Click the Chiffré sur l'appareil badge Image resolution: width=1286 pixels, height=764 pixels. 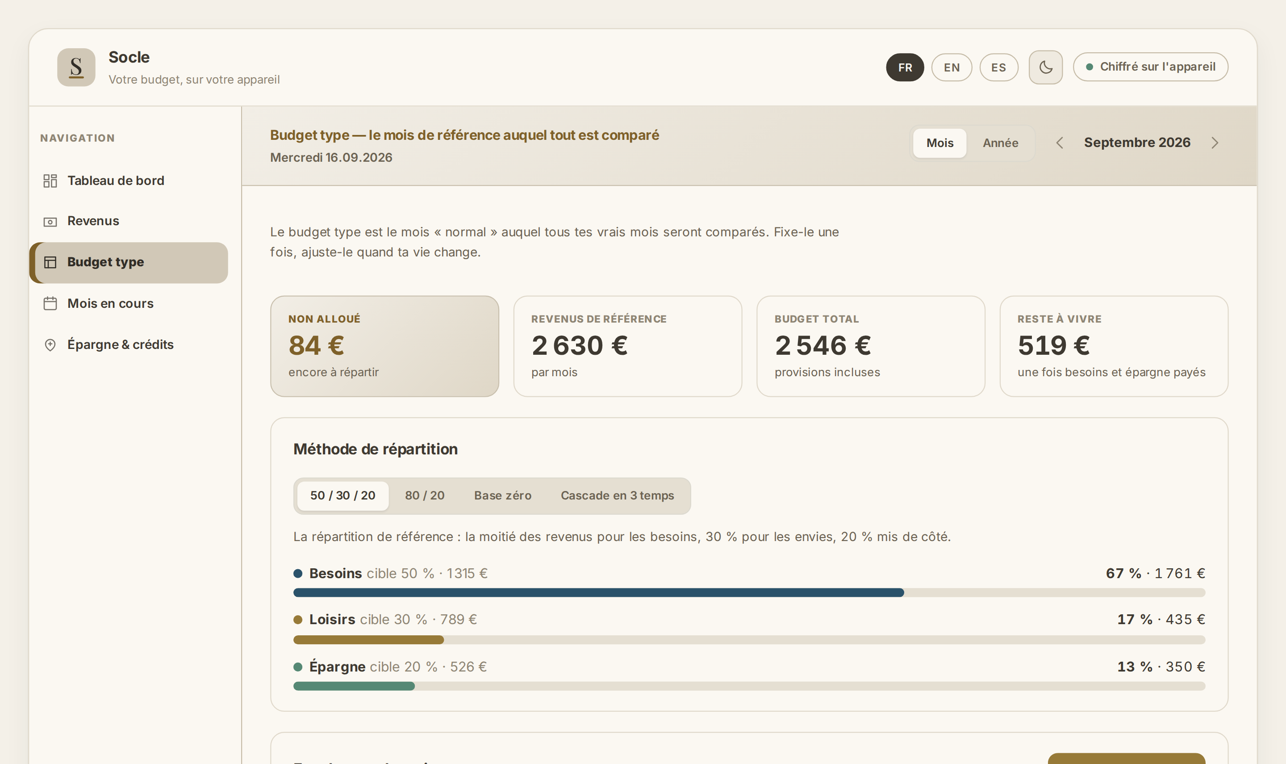click(1150, 67)
